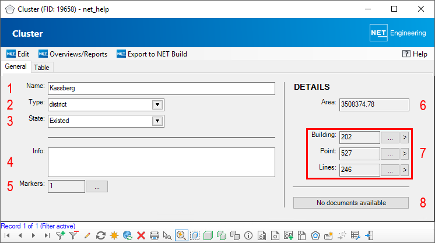Image resolution: width=435 pixels, height=243 pixels.
Task: Click into the Info text area
Action: pyautogui.click(x=162, y=162)
